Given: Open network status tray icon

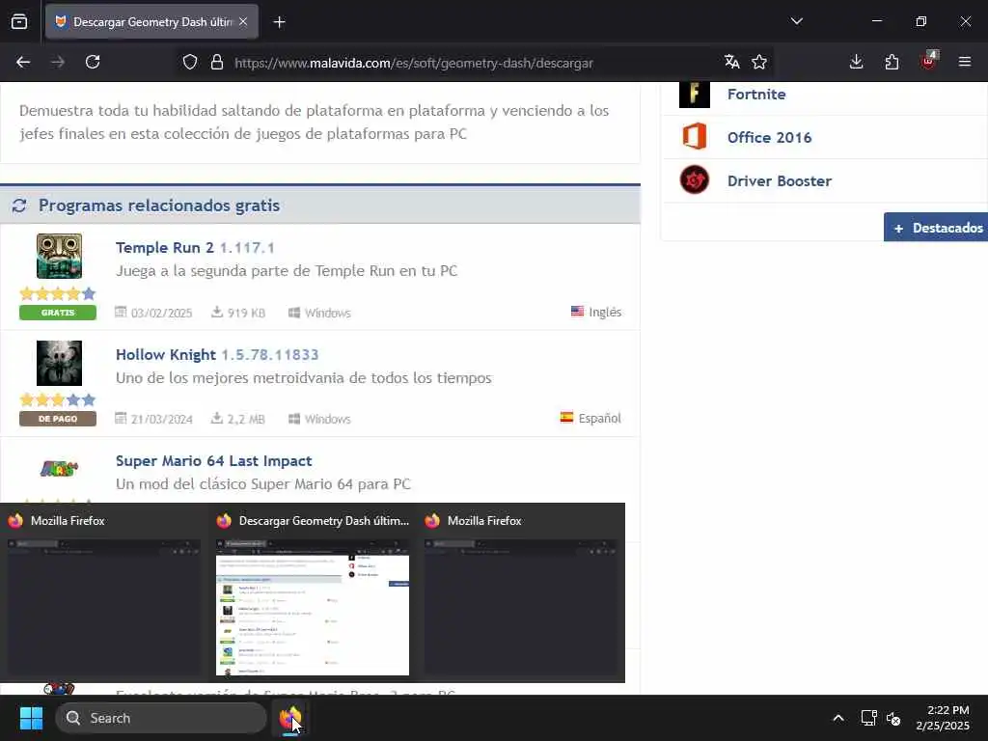Looking at the screenshot, I should (869, 718).
